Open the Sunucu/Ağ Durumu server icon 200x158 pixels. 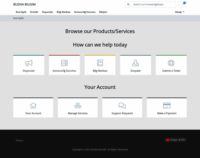tap(64, 63)
